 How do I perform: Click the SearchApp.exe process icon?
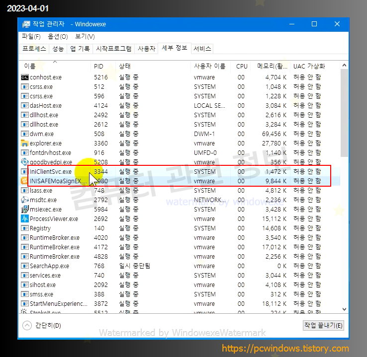coord(24,266)
